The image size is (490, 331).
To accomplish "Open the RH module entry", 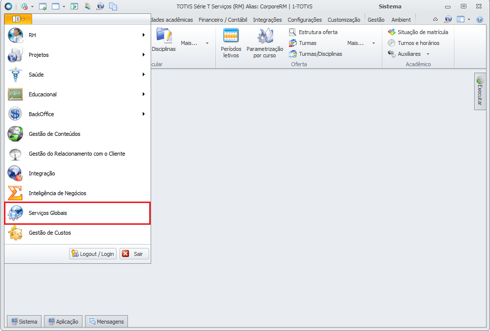I will click(x=78, y=35).
